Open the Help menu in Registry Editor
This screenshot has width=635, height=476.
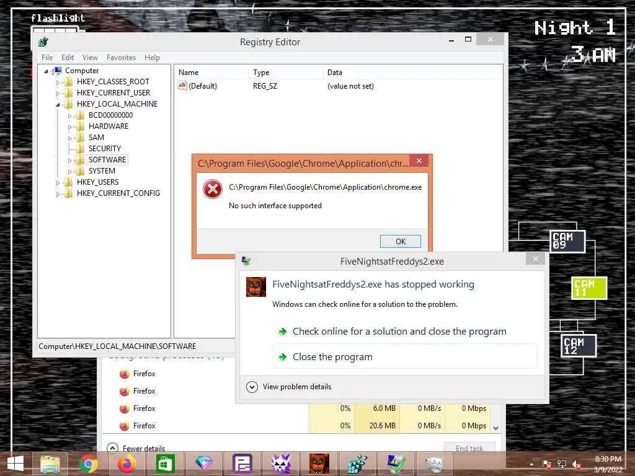pos(152,58)
